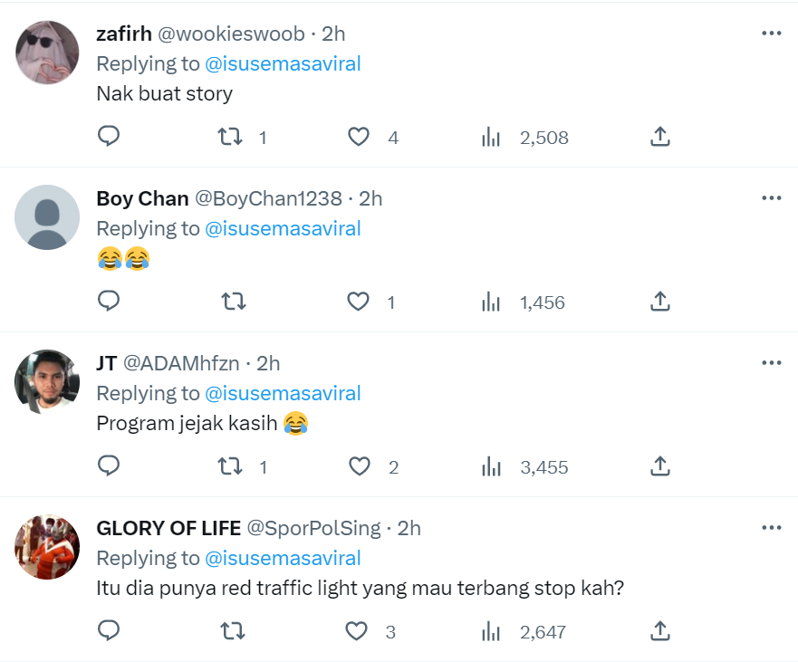The width and height of the screenshot is (798, 662).
Task: Share GLORY OF LIFE's tweet
Action: coord(660,631)
